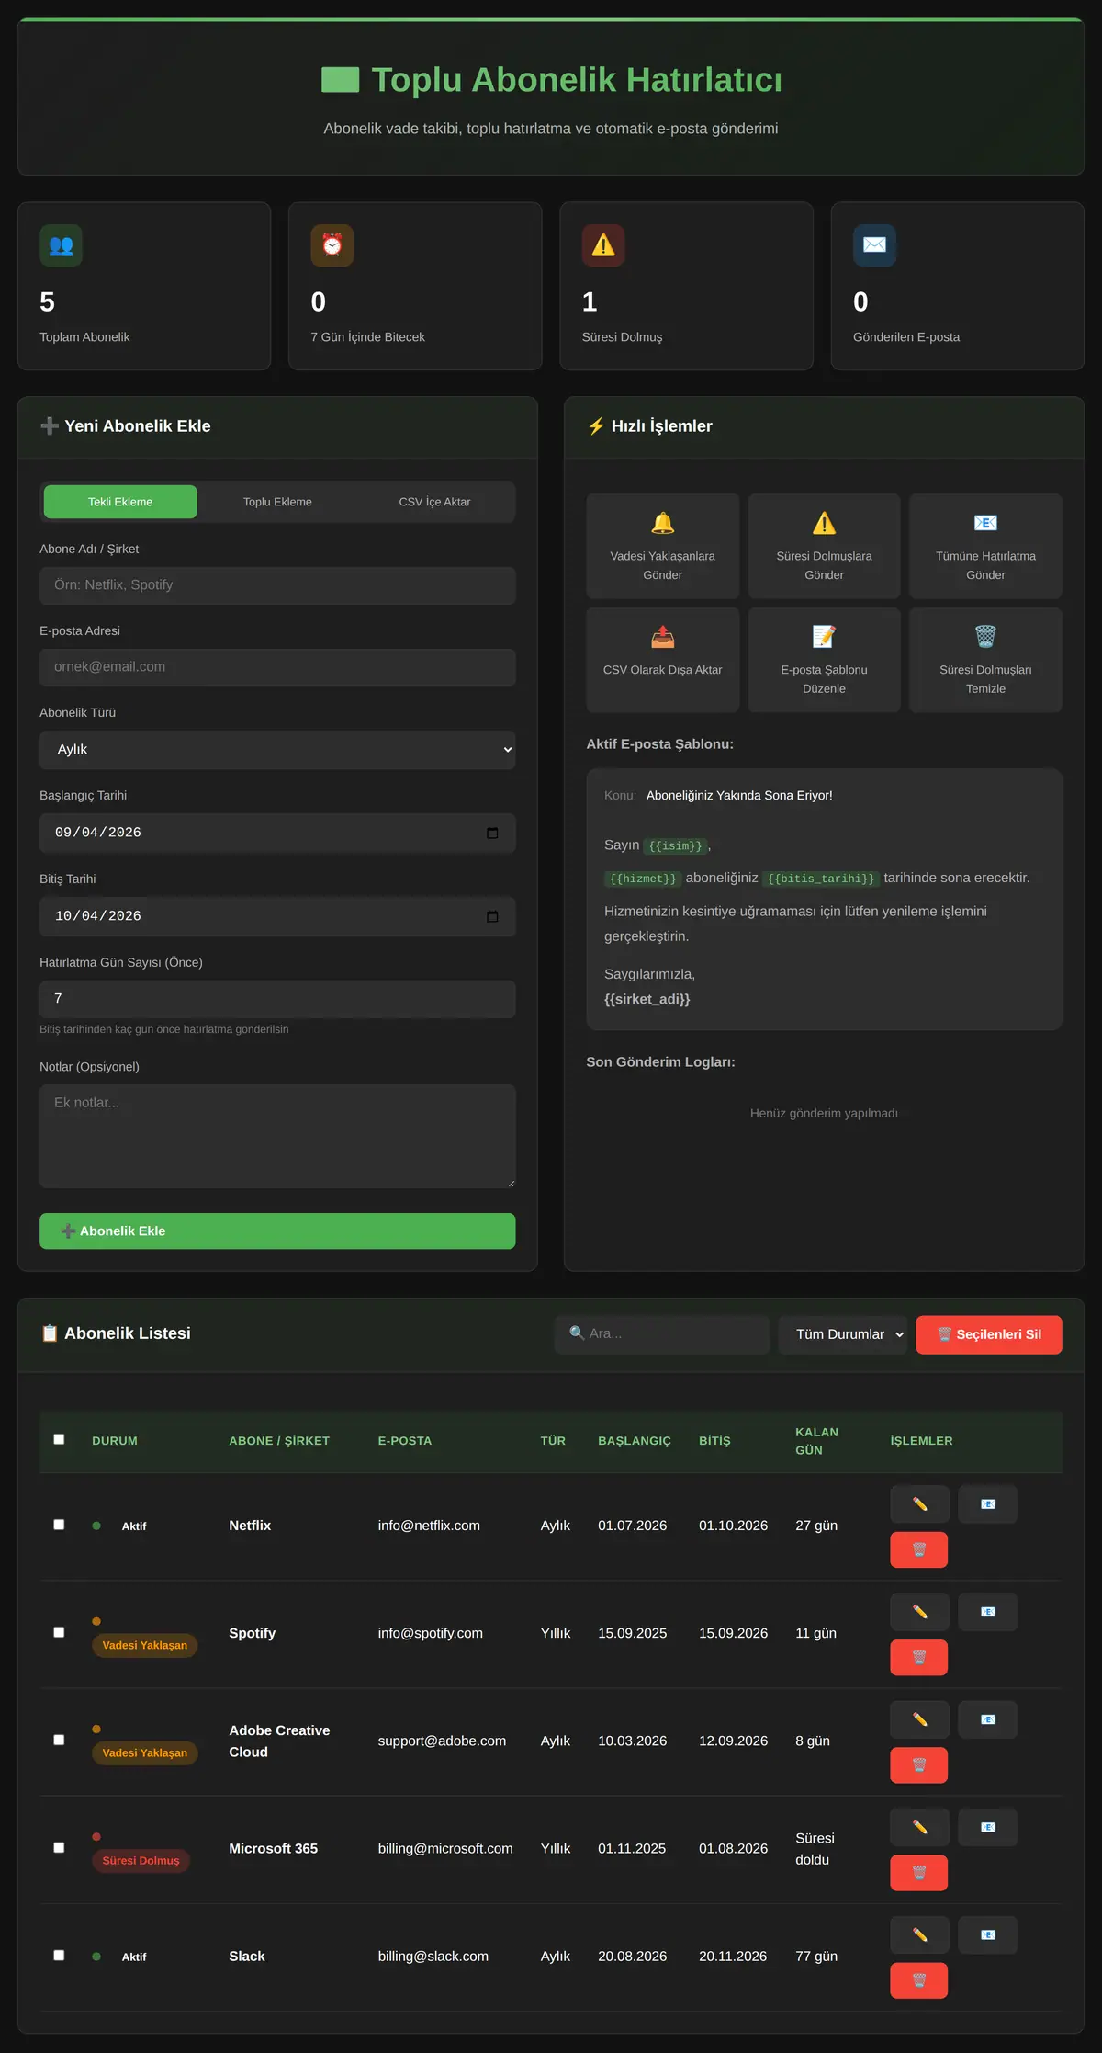Send email reminder to Microsoft 365

[x=987, y=1827]
